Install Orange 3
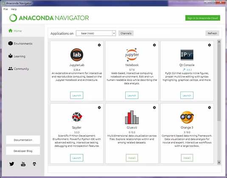 click(187, 158)
